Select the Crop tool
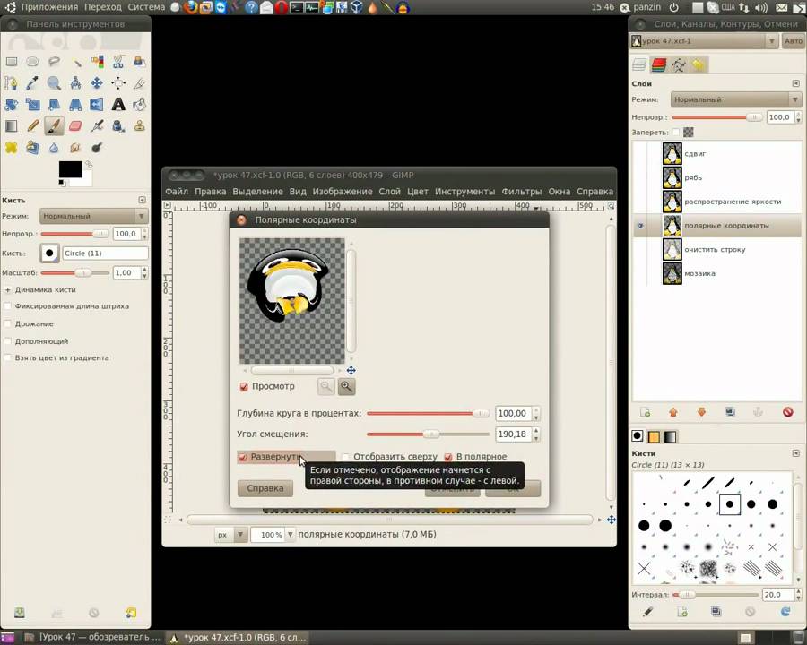The image size is (807, 645). (140, 83)
